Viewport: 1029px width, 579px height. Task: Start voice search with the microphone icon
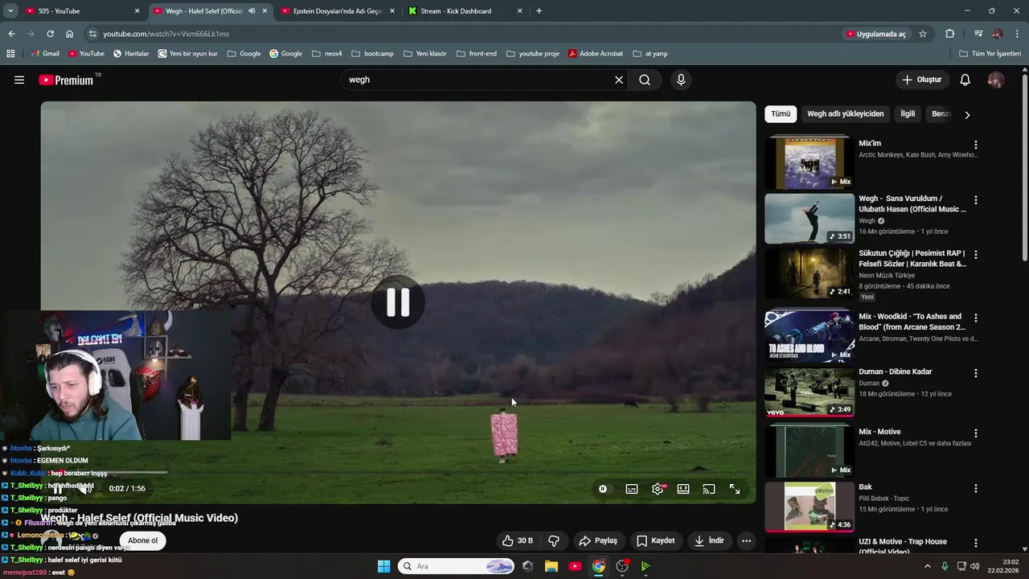pyautogui.click(x=681, y=80)
